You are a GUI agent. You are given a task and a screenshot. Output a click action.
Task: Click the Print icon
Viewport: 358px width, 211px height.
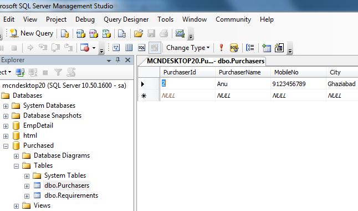tap(164, 34)
